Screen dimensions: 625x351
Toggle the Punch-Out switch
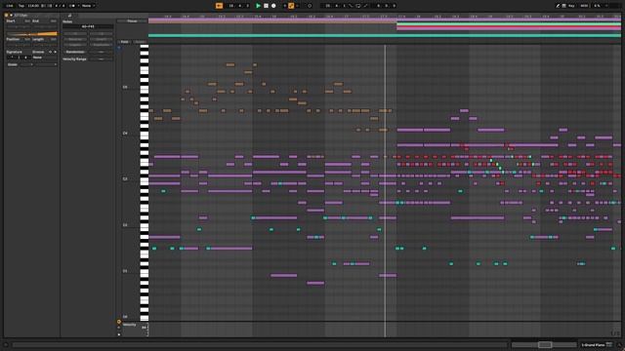coord(365,6)
